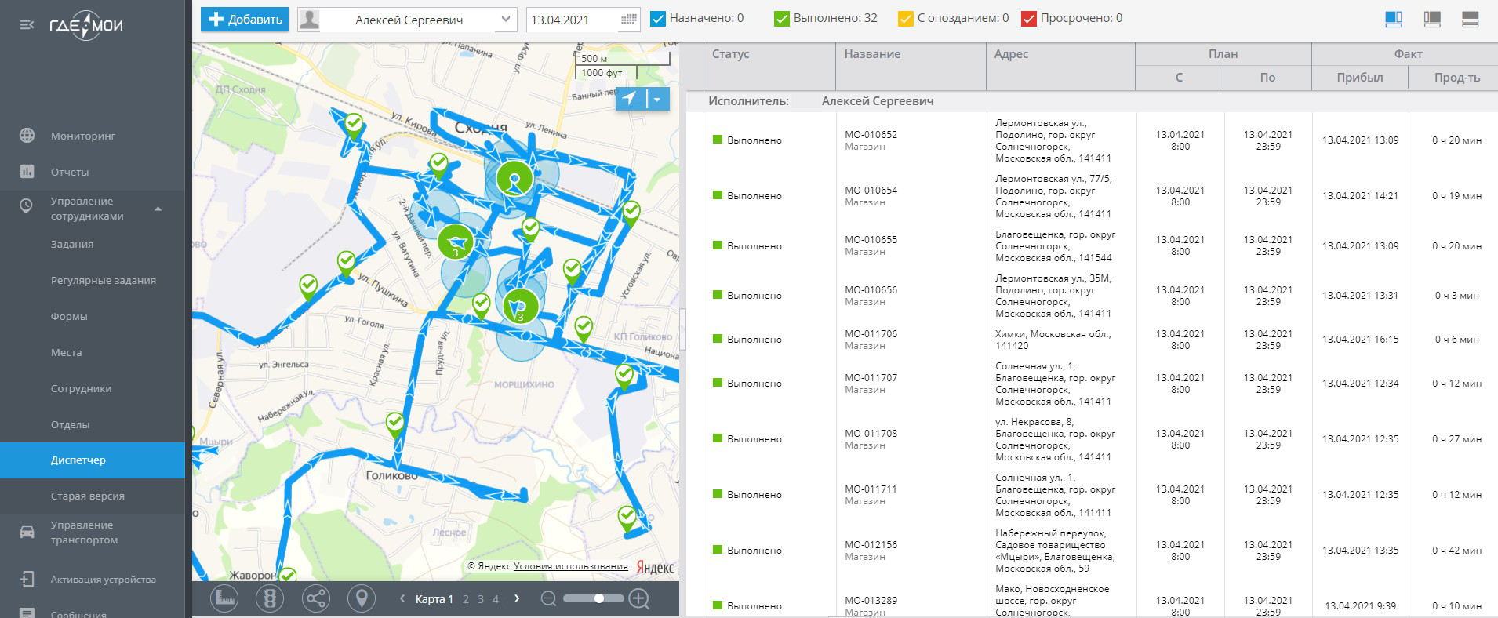Click the map location arrow button
Viewport: 1498px width, 618px height.
(x=631, y=98)
